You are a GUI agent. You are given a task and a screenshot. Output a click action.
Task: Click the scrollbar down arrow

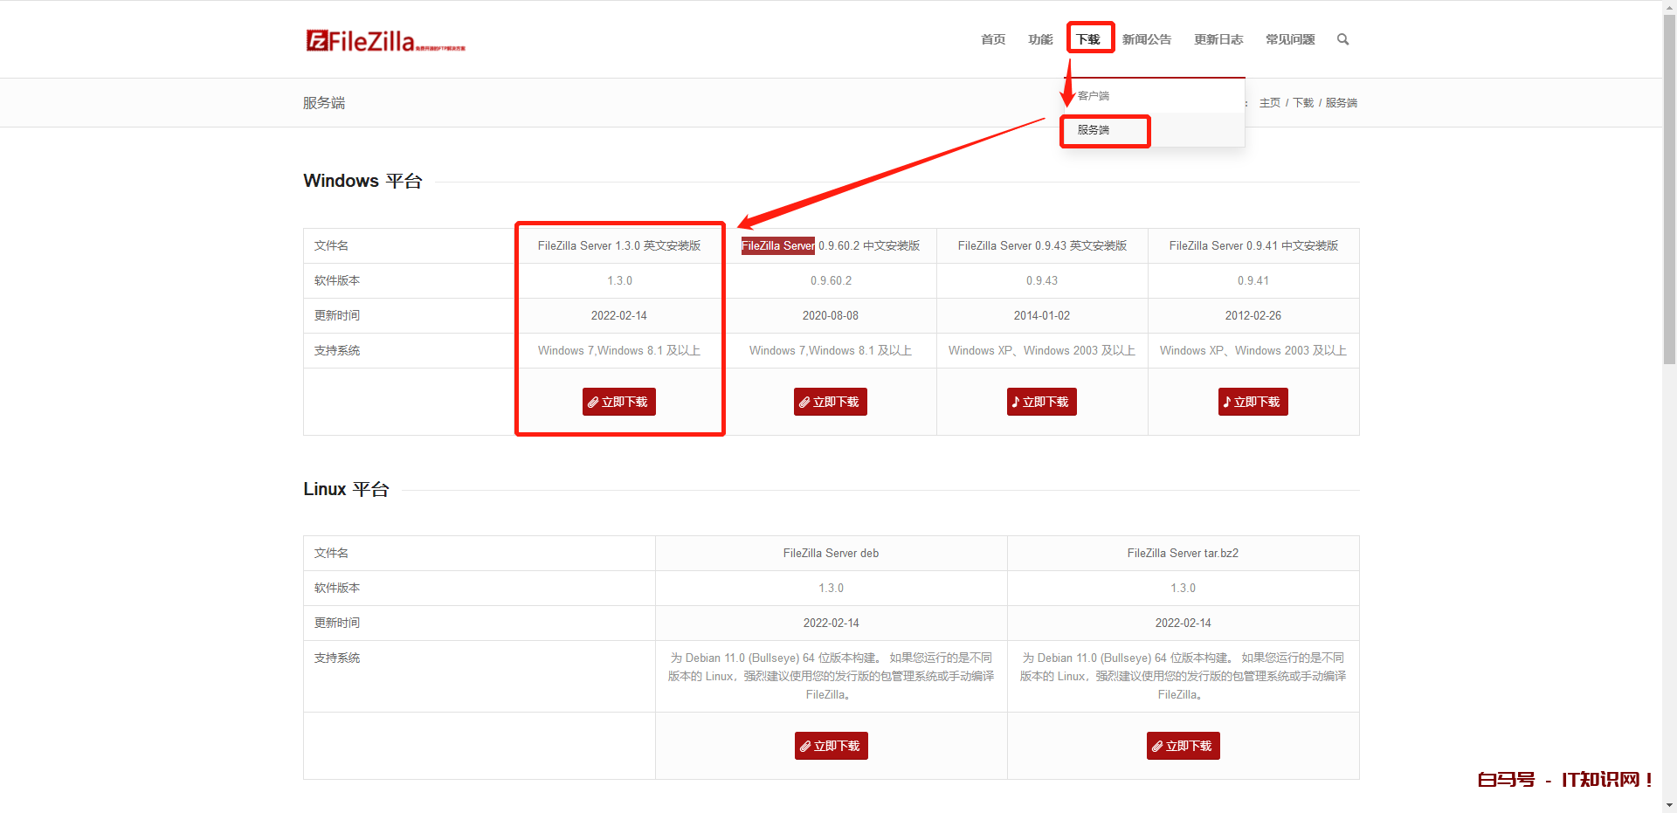(1669, 805)
